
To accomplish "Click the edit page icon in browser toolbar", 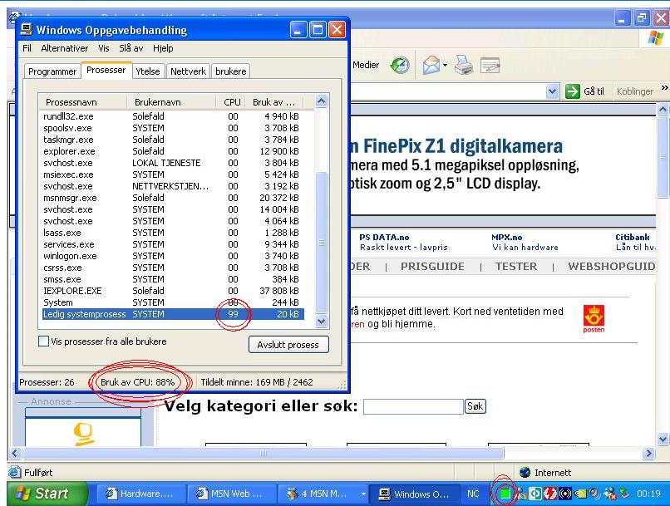I will 490,66.
